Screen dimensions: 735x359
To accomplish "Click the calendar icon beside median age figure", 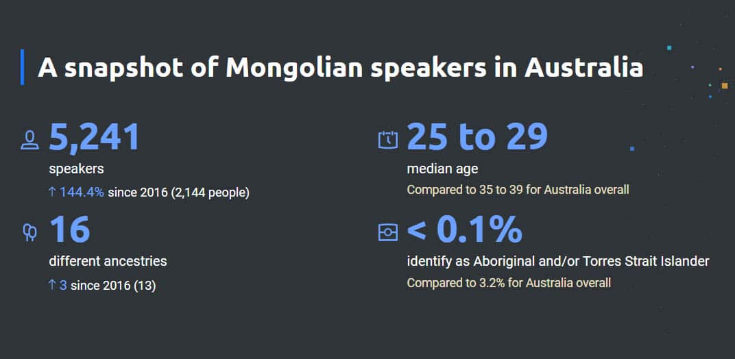I will (x=387, y=139).
